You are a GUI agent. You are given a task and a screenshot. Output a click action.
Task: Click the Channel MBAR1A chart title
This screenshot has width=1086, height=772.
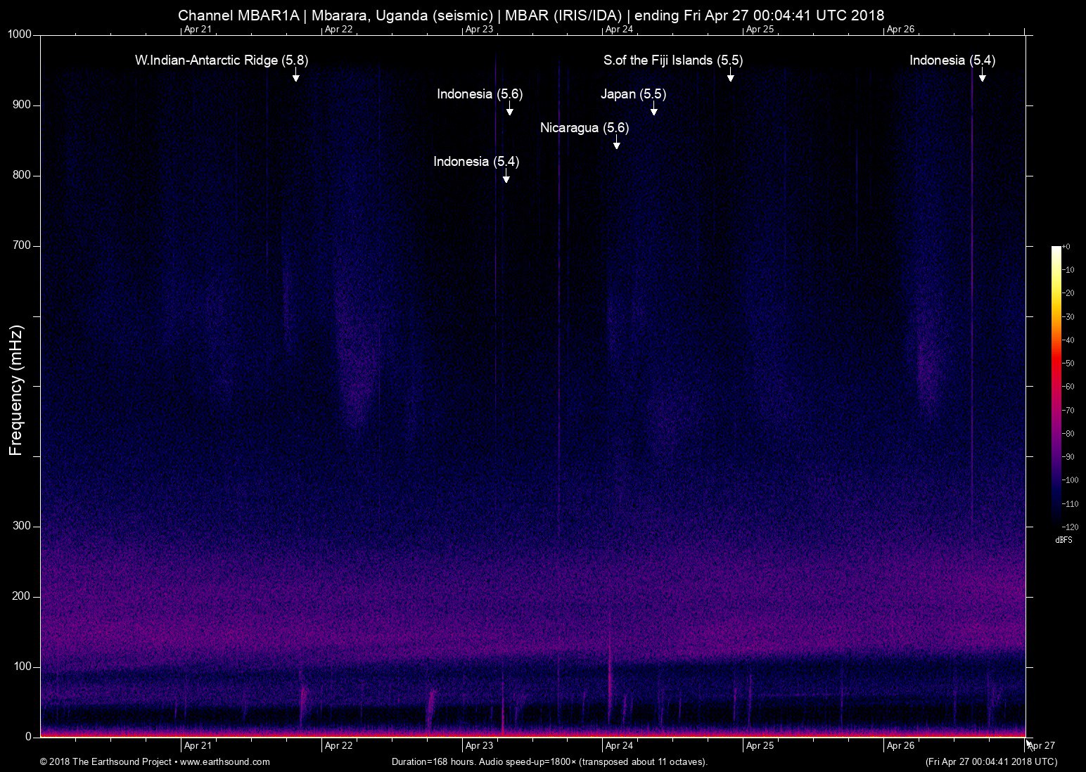[531, 15]
